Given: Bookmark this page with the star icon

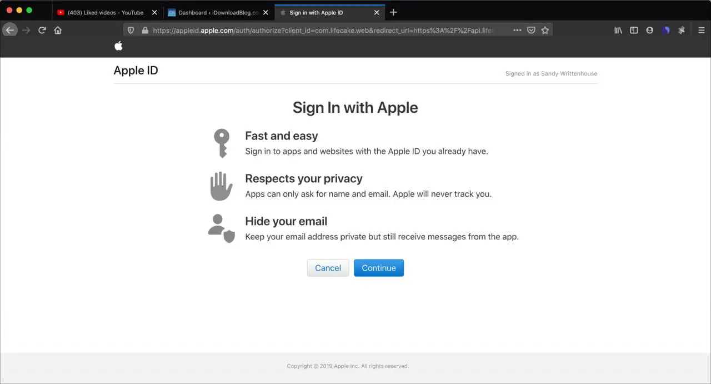Looking at the screenshot, I should (545, 30).
